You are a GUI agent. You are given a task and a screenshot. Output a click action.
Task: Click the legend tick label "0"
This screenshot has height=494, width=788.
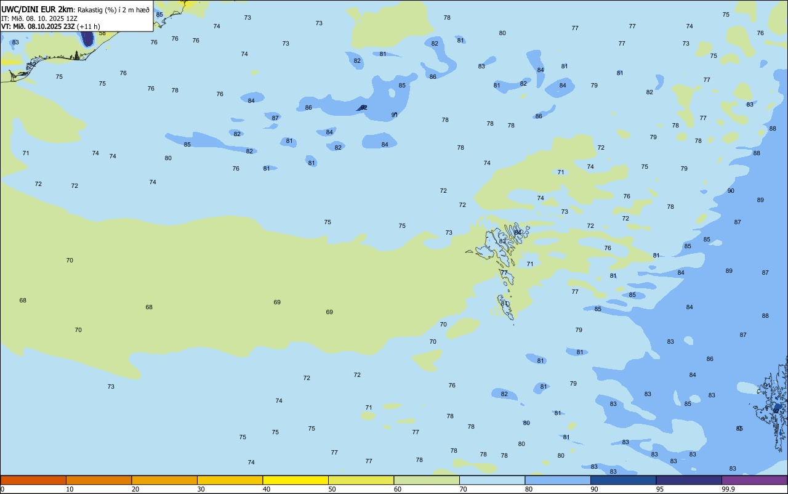[x=2, y=489]
